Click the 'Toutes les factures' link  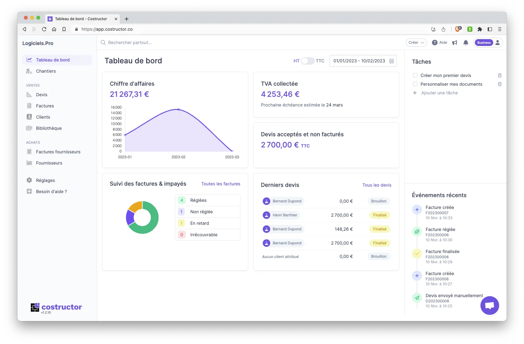(x=220, y=184)
